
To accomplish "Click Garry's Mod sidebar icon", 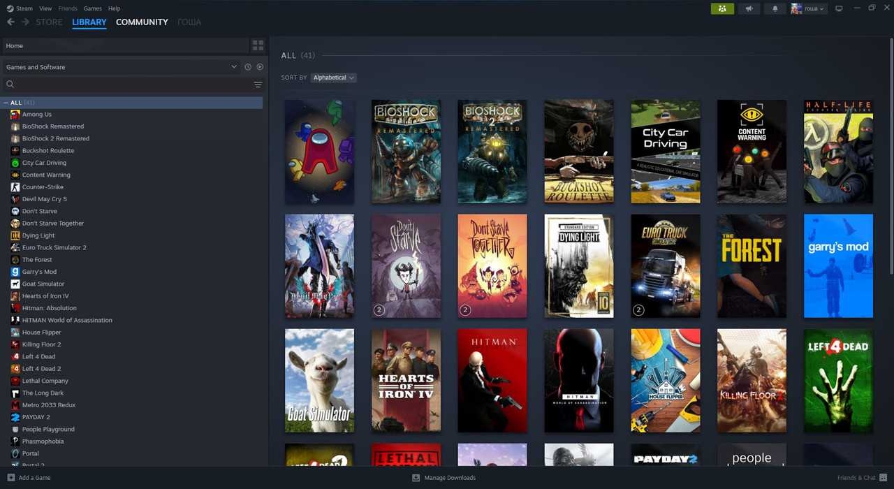I will (15, 272).
